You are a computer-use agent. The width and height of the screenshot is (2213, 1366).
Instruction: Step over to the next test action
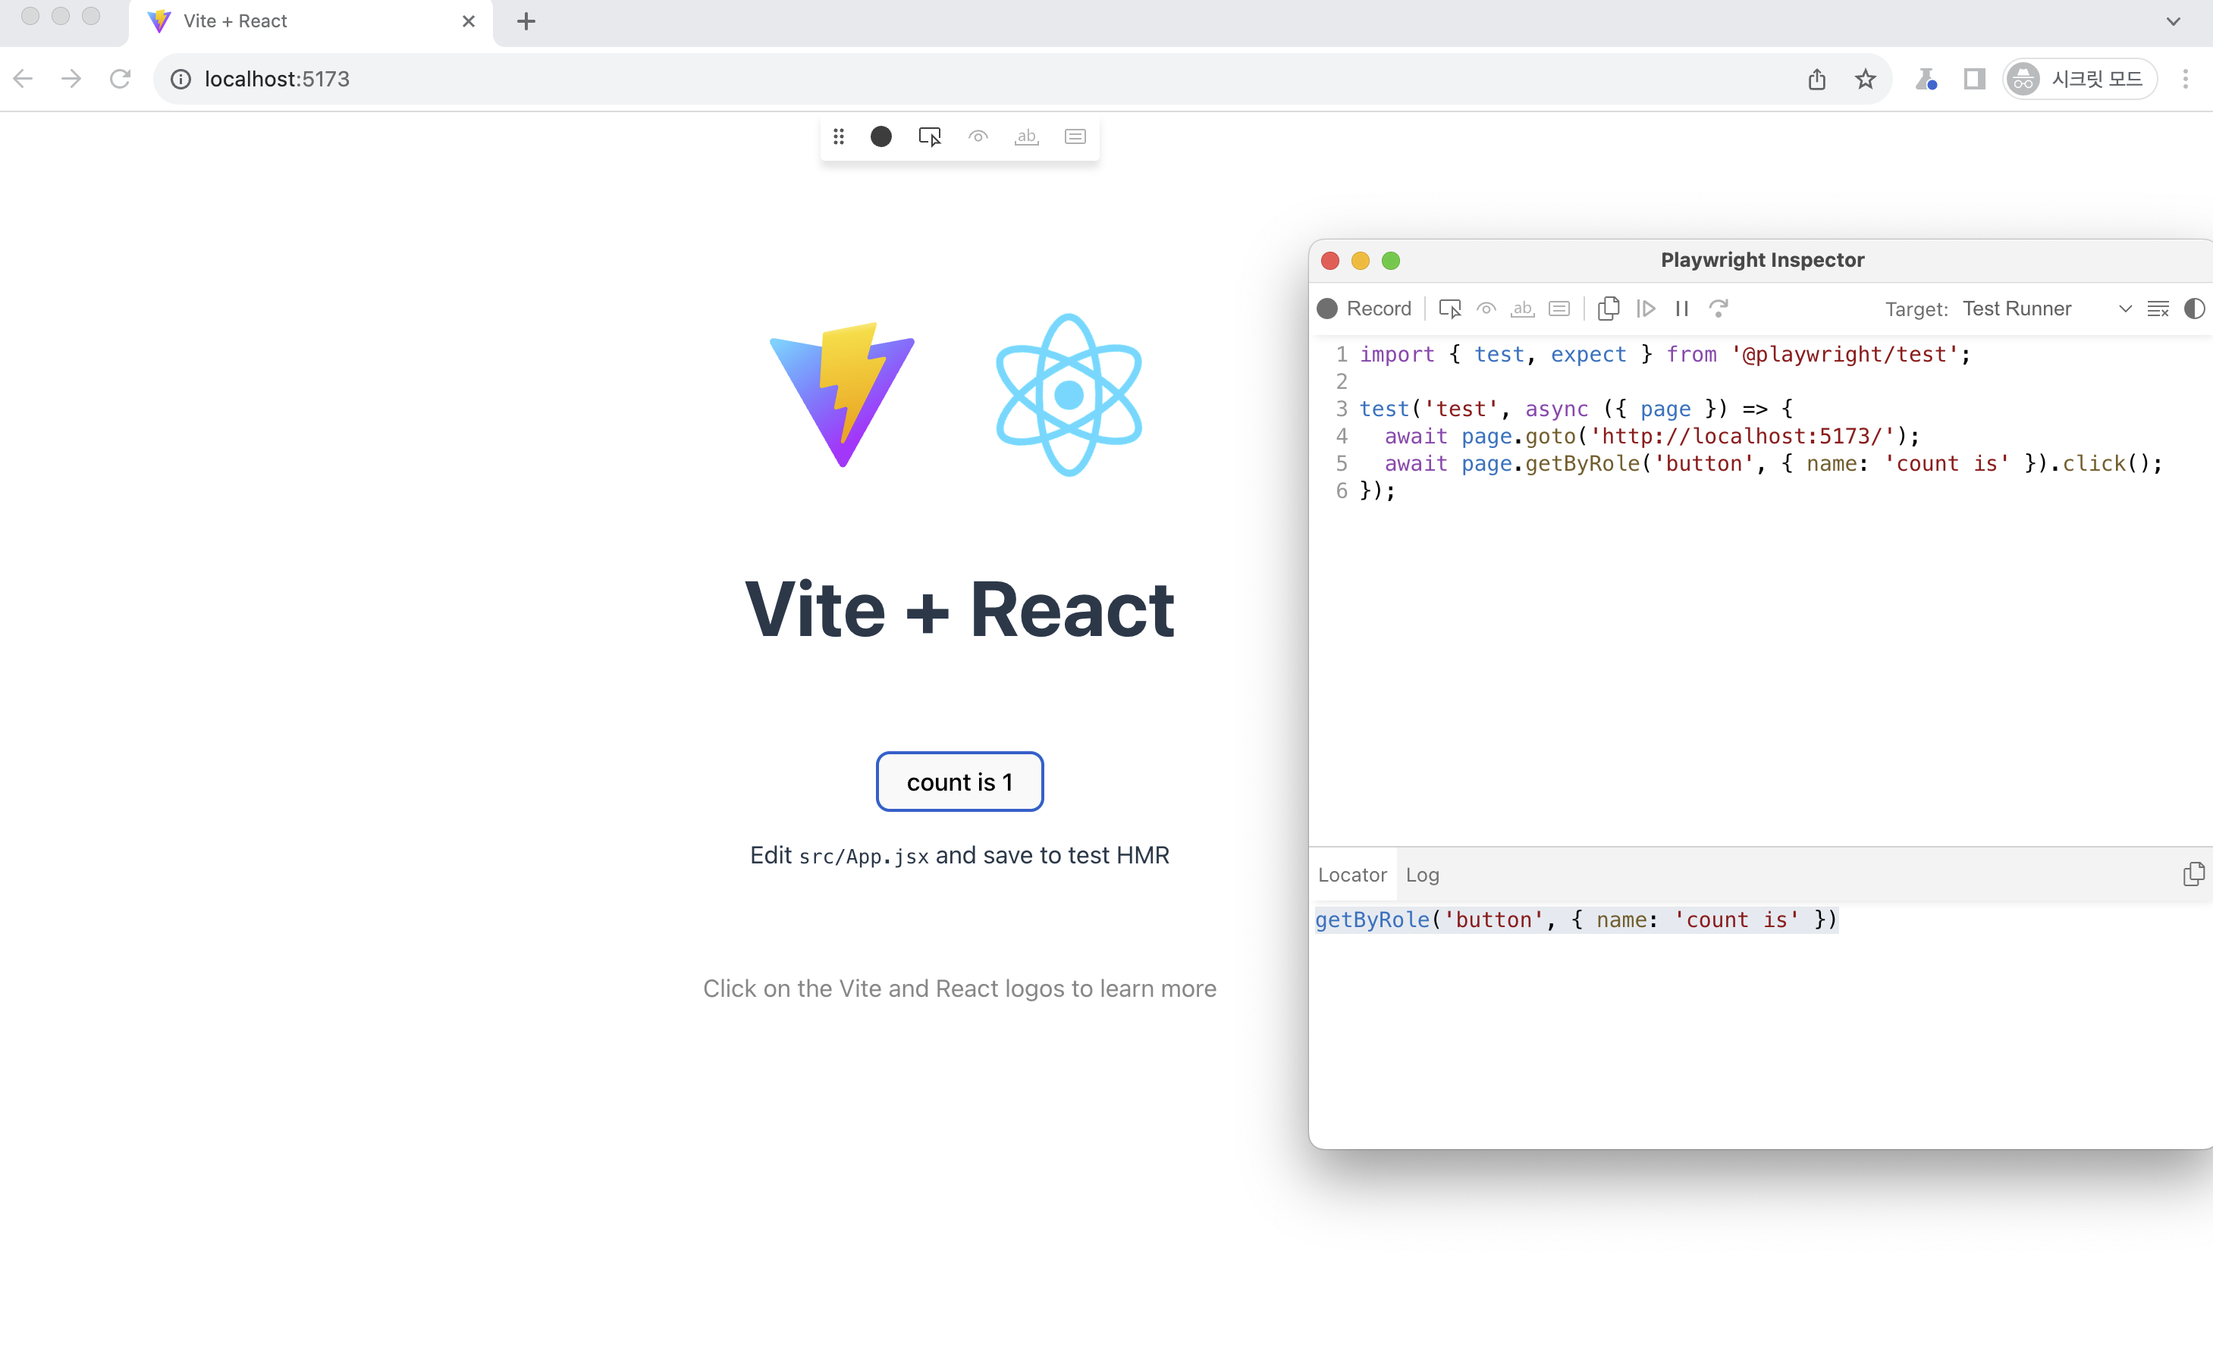1646,308
